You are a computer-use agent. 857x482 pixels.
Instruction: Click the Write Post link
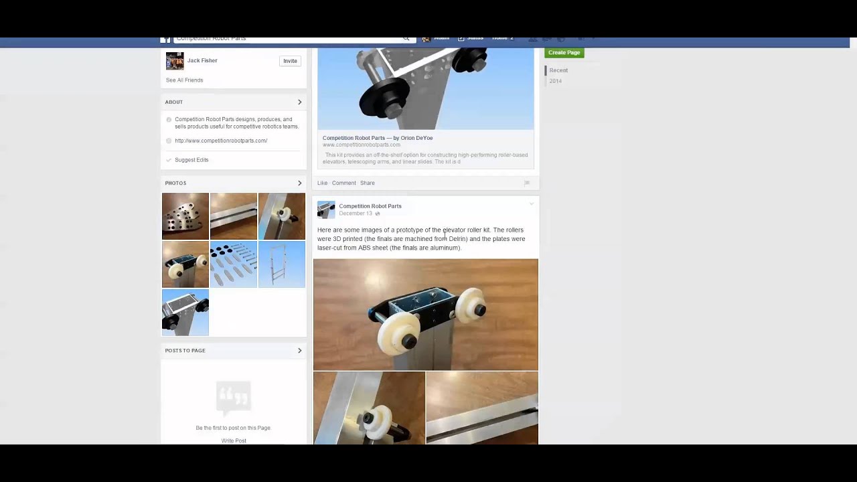[x=234, y=440]
